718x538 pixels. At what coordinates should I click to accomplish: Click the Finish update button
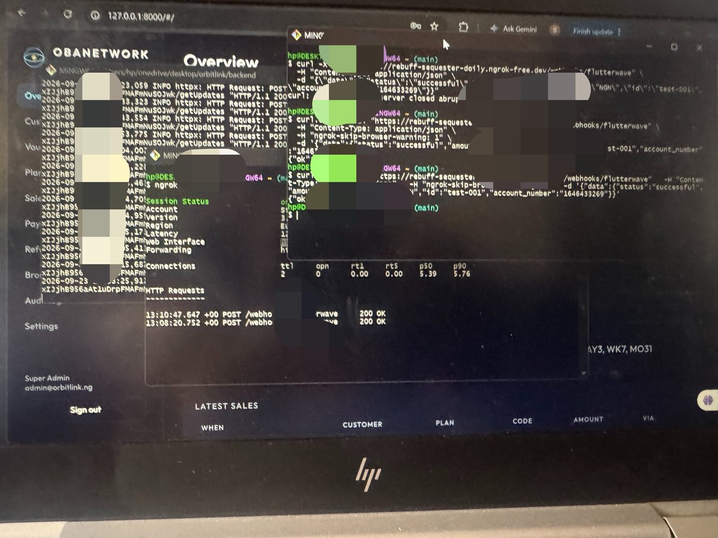597,31
